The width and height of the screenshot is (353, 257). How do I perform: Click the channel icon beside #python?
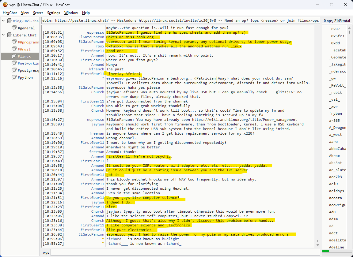click(x=14, y=77)
